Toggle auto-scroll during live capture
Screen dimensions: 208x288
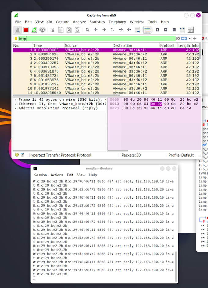[x=137, y=30]
